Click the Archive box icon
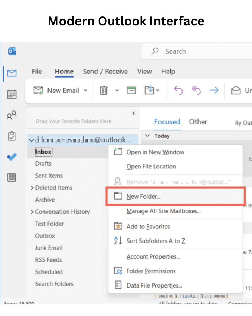The image size is (252, 316). [x=131, y=90]
